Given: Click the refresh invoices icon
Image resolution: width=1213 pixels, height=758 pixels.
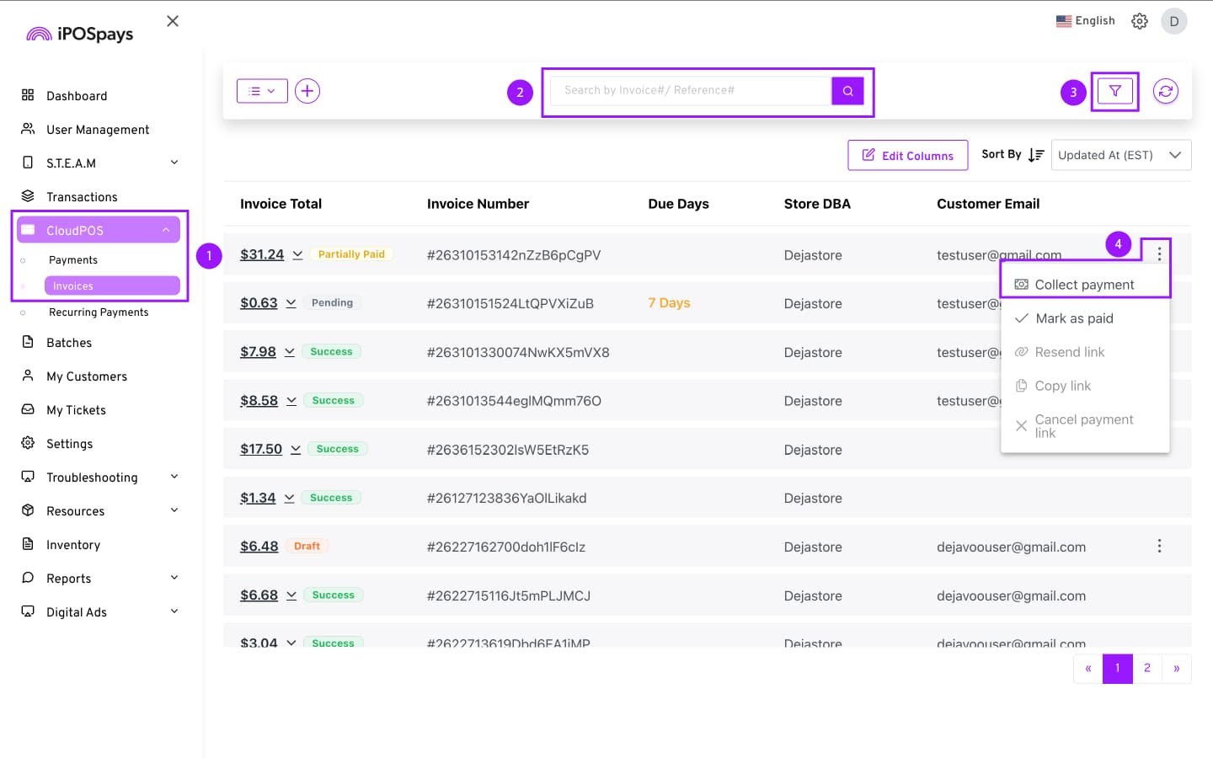Looking at the screenshot, I should [1165, 91].
